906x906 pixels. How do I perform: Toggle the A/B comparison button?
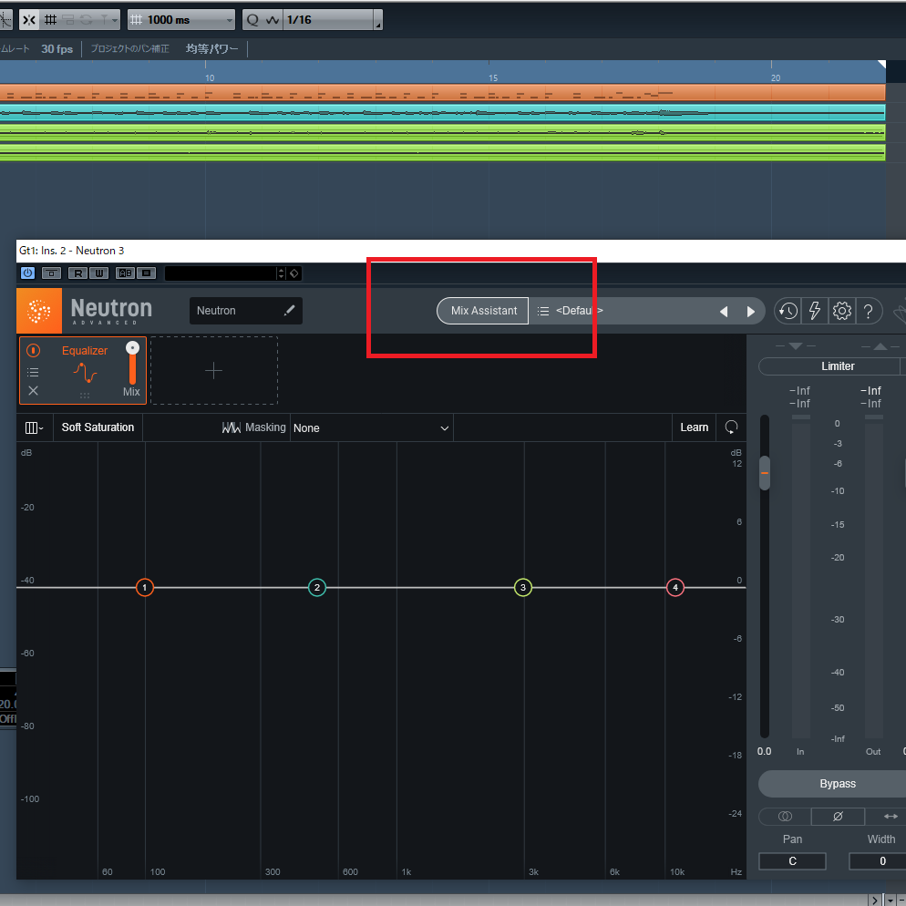(x=125, y=273)
